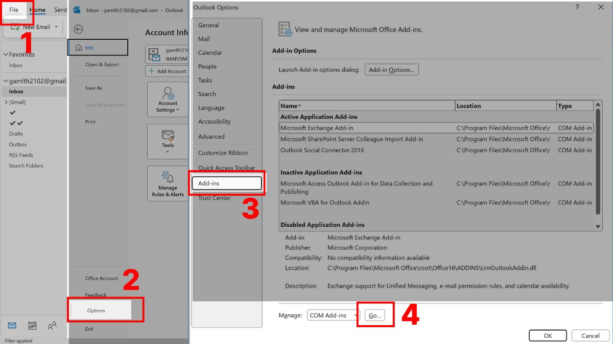Viewport: 613px width, 344px height.
Task: Select Mail category in Outlook Options
Action: point(204,39)
